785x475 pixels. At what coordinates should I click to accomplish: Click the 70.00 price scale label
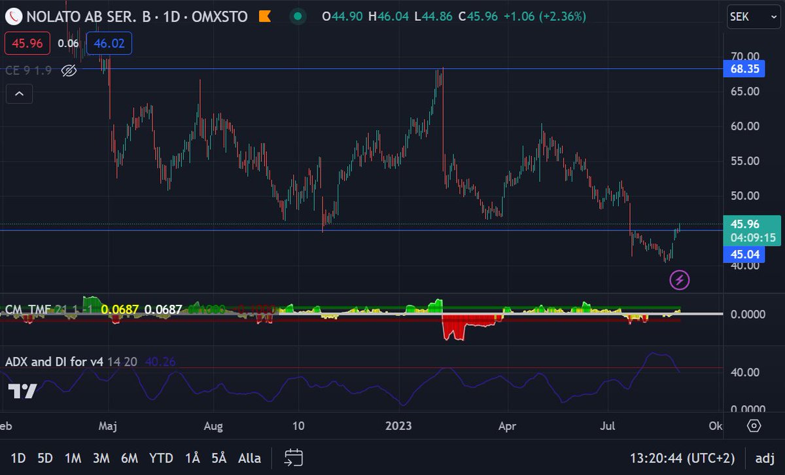745,56
